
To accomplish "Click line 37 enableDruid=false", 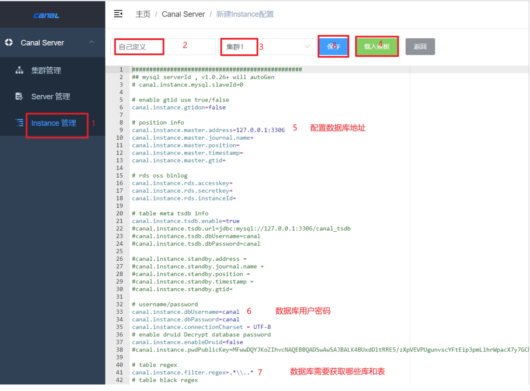I will (188, 342).
